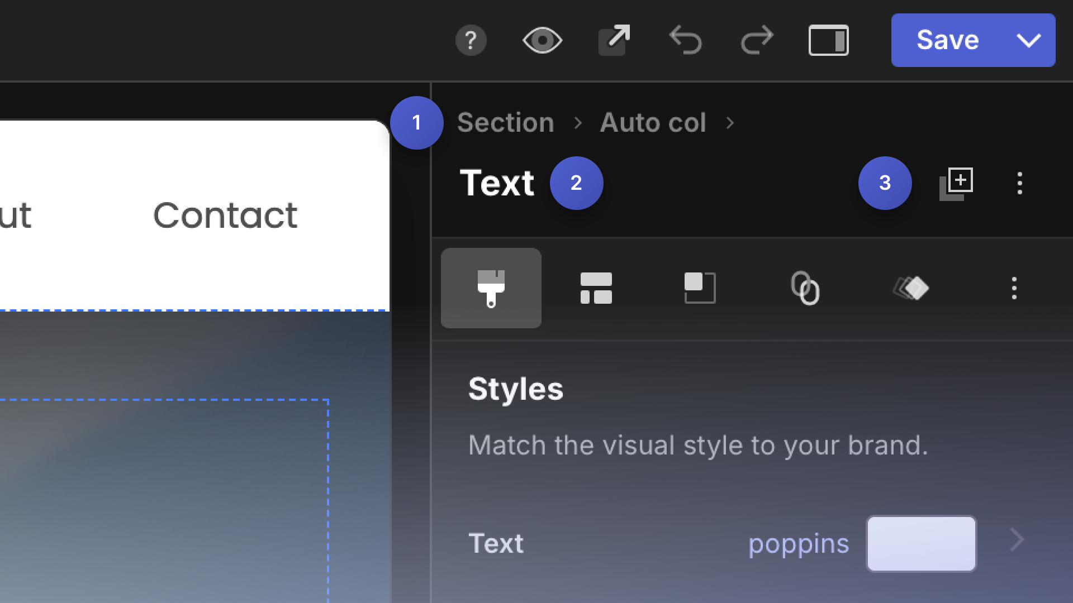Click the poppins font color swatch
1073x603 pixels.
click(x=921, y=543)
